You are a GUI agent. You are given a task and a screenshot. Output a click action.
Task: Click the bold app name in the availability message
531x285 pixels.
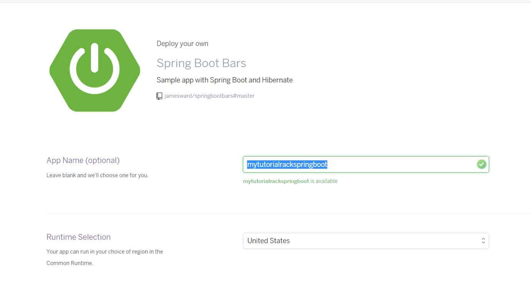(276, 181)
